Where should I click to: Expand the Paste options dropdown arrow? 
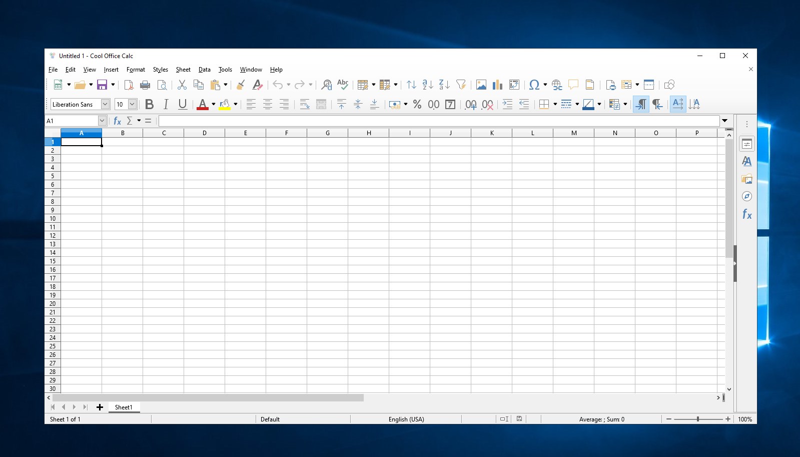pos(226,85)
